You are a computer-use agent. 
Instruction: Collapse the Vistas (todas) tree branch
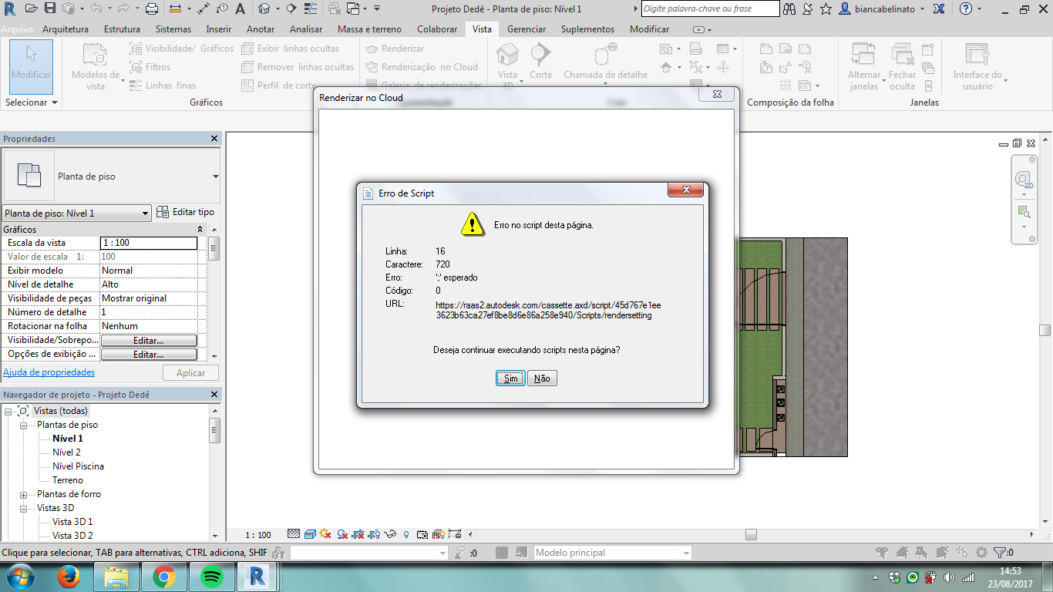point(6,411)
